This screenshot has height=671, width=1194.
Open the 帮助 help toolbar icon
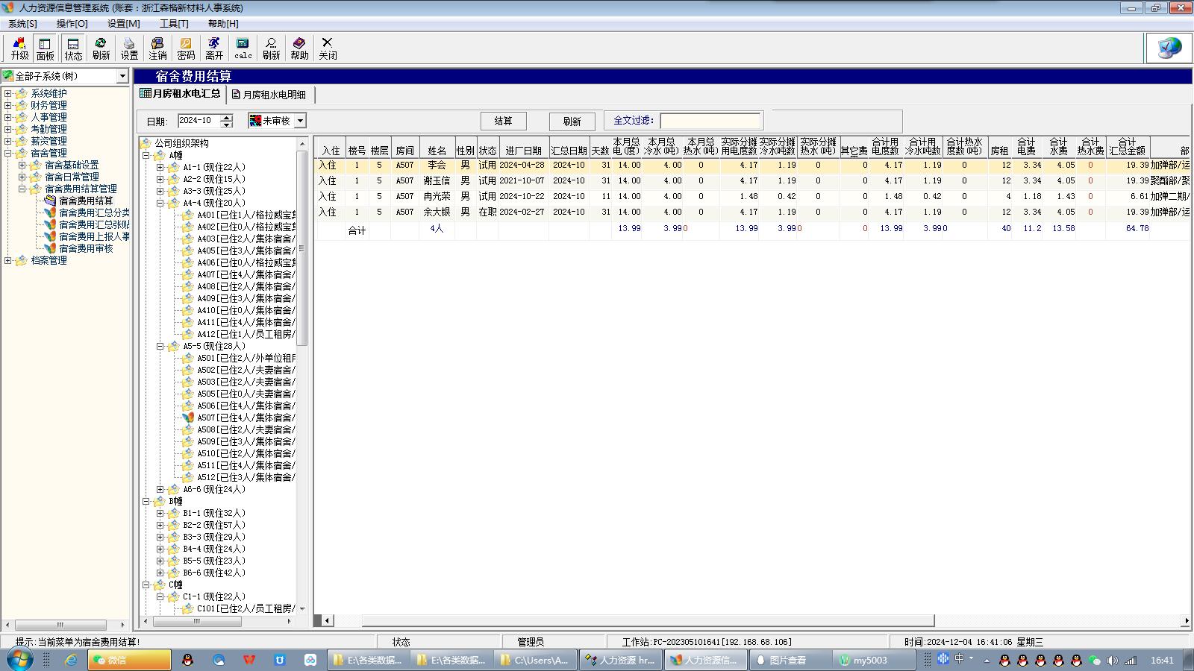coord(299,48)
